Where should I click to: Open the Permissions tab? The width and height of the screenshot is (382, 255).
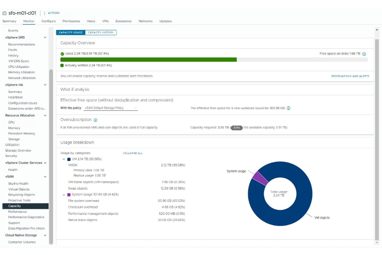pyautogui.click(x=71, y=21)
